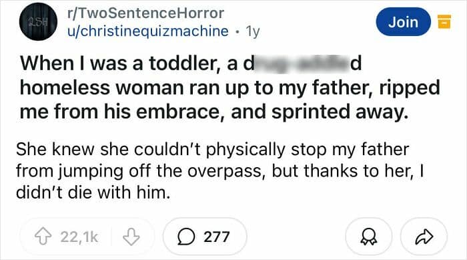
Task: Visit the r/TwoSentenceHorror subreddit link
Action: point(146,13)
